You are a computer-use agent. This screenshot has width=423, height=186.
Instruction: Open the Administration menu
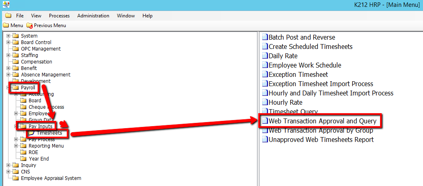point(93,16)
